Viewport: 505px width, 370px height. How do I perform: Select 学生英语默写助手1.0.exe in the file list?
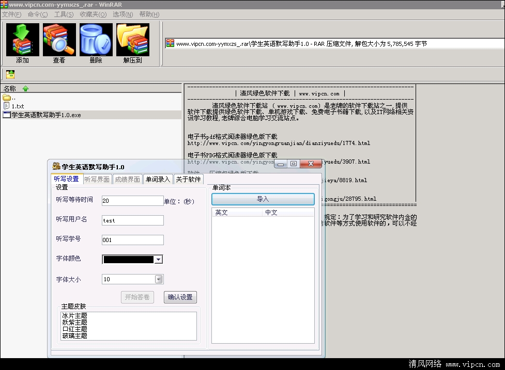point(46,115)
